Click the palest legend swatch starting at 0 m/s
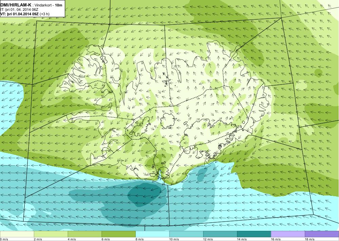Viewport: 339px width, 241px height. (x=17, y=234)
